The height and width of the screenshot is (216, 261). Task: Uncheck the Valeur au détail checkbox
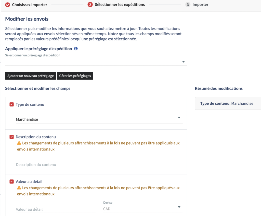pos(12,181)
